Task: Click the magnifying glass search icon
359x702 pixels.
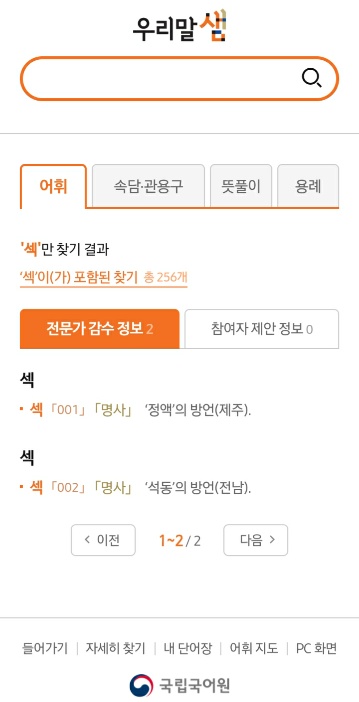Action: point(312,79)
